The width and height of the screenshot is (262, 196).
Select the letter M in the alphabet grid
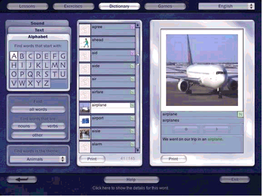coord(54,65)
